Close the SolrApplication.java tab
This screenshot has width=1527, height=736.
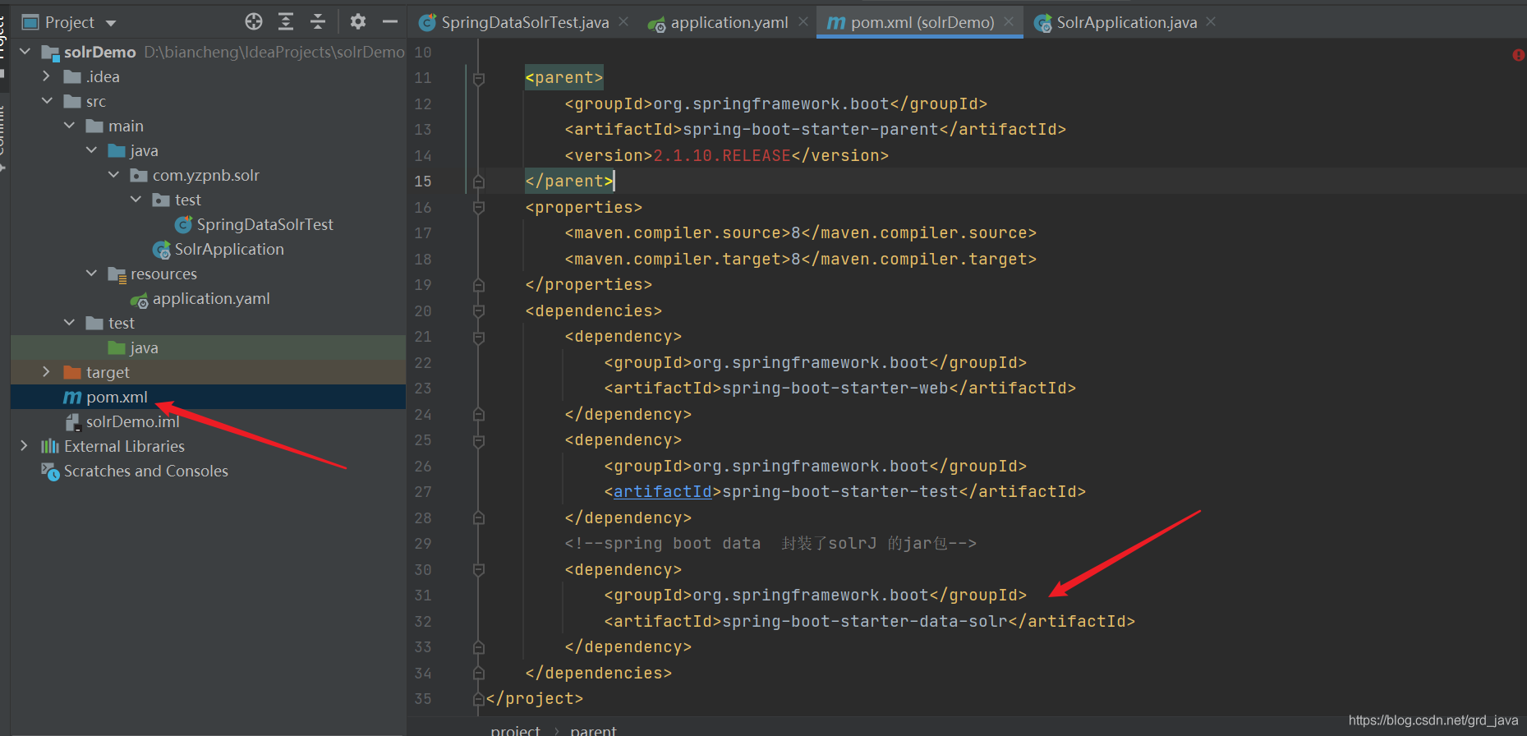1211,22
